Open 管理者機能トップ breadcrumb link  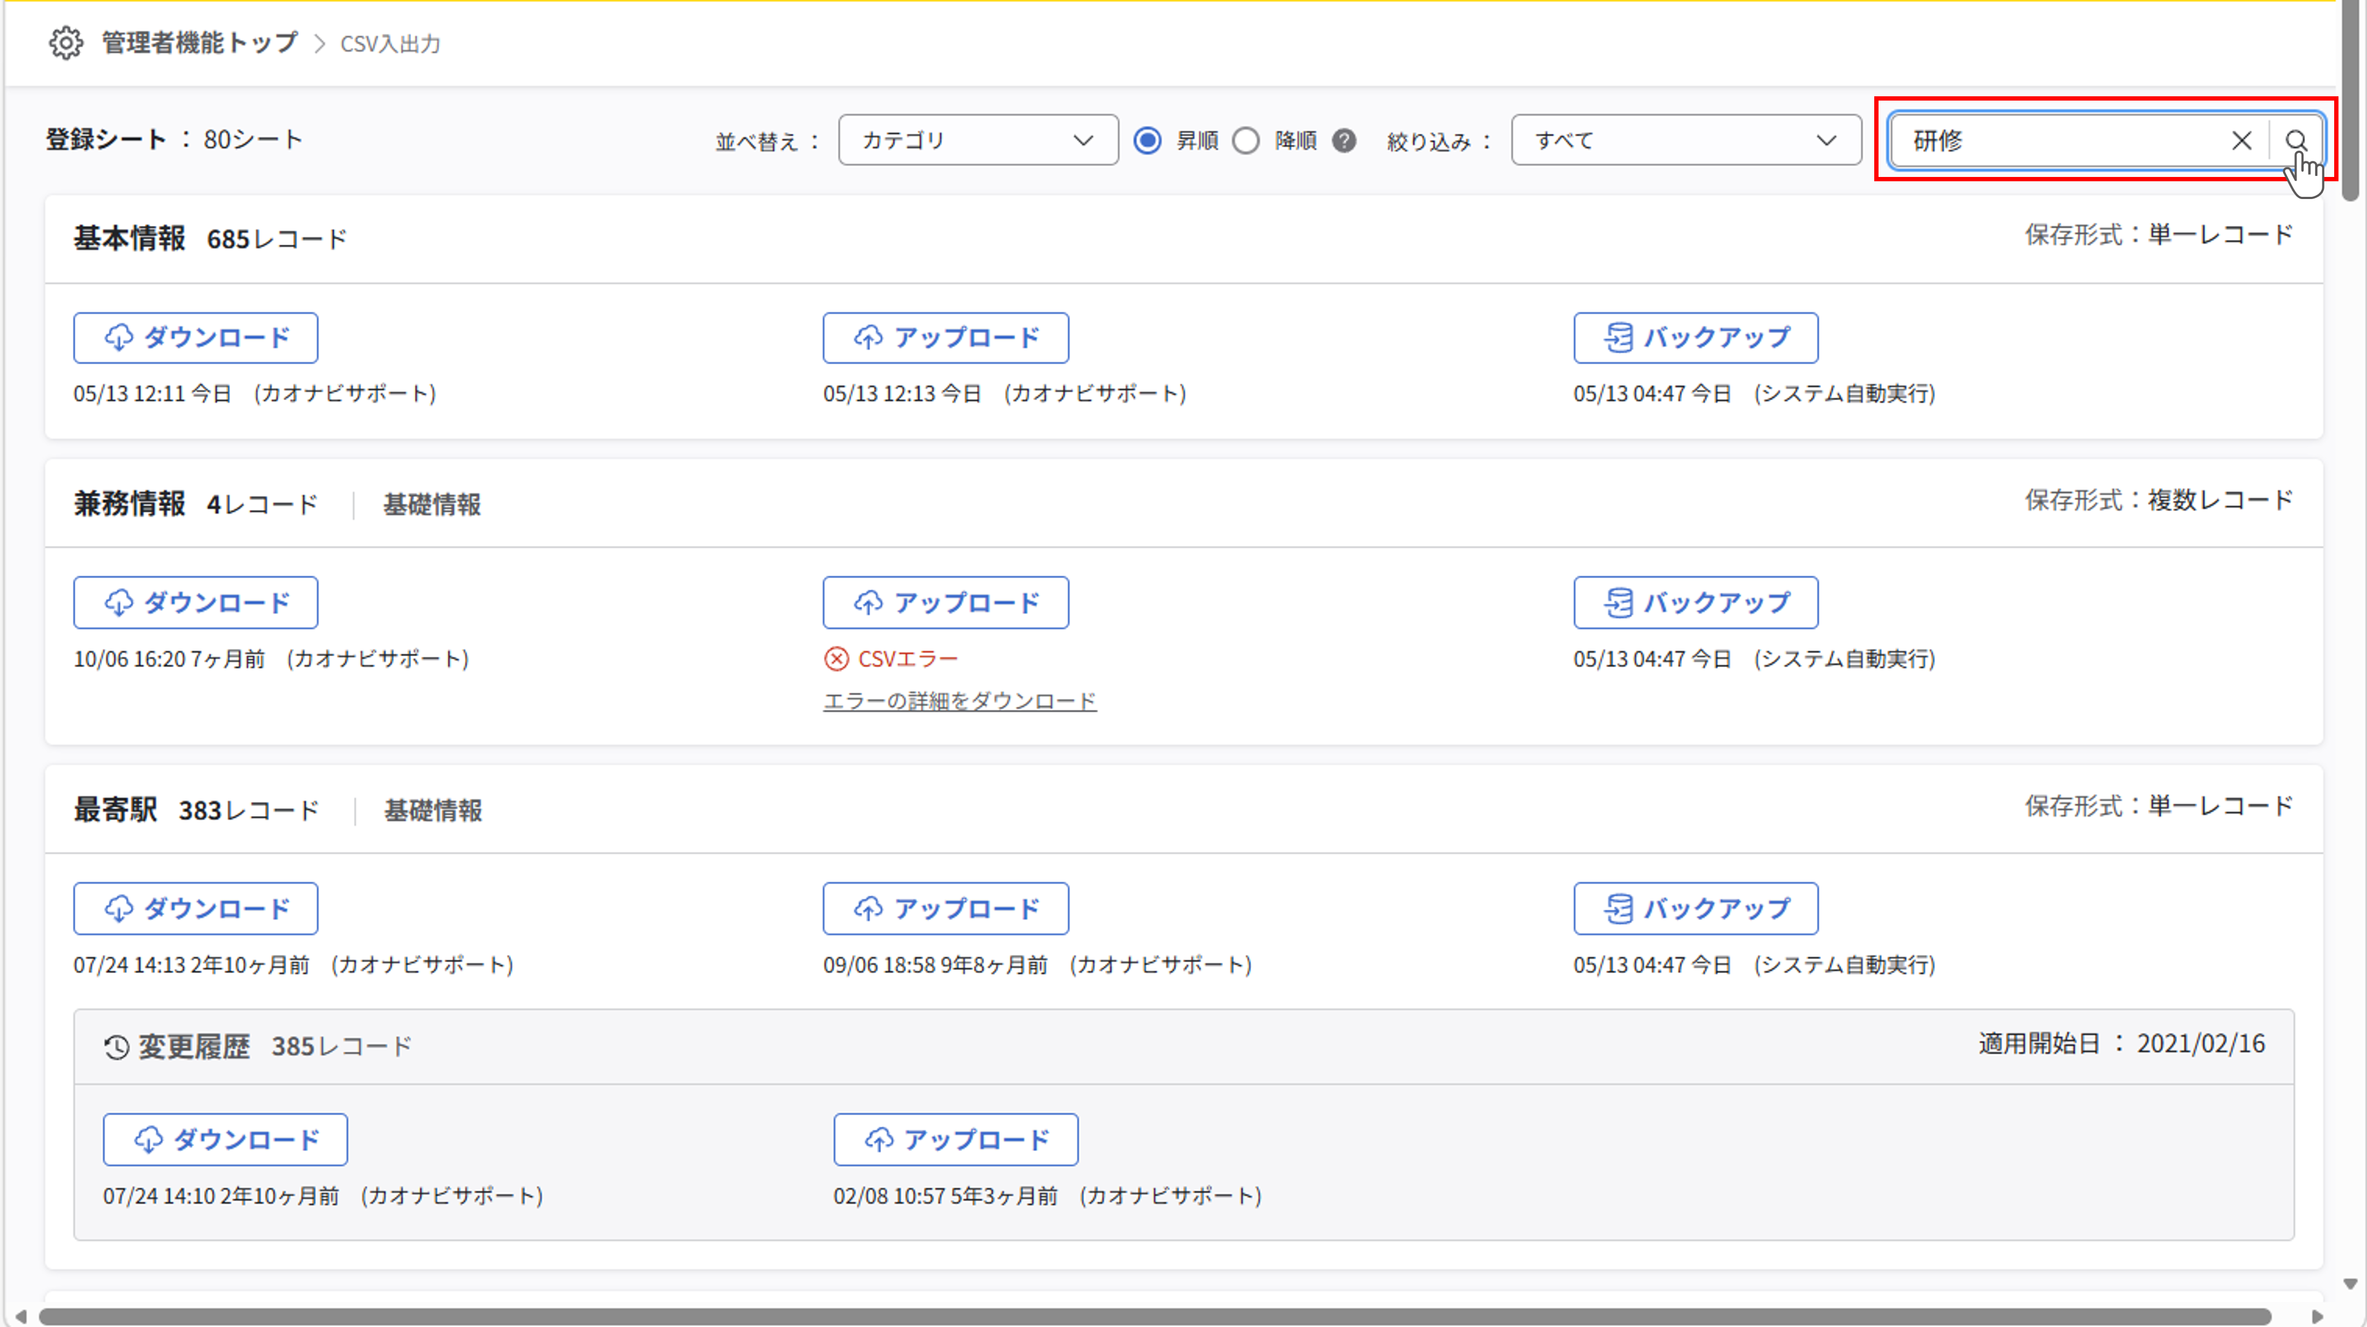coord(200,43)
